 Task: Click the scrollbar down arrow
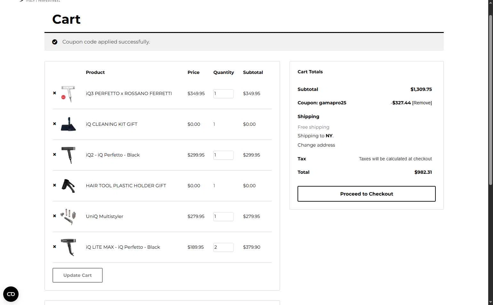click(490, 302)
